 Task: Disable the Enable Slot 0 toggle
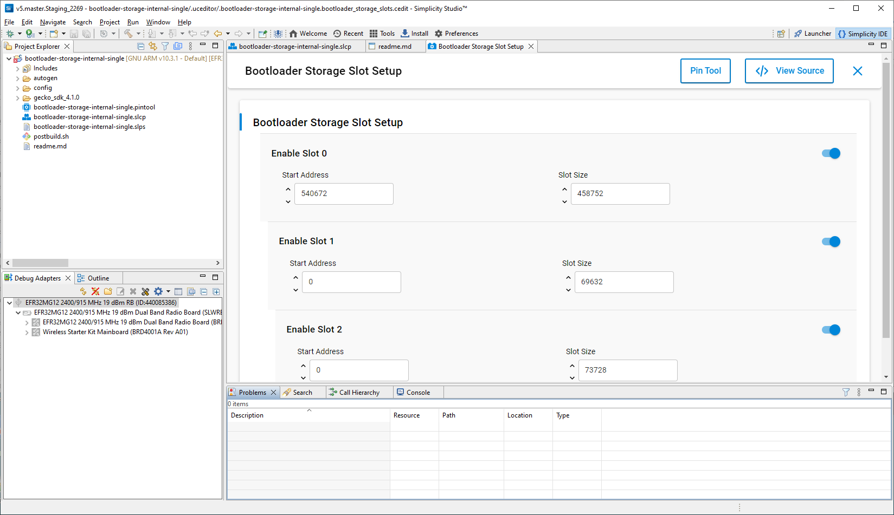click(x=831, y=154)
